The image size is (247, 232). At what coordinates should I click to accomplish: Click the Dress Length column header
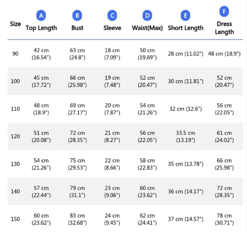(x=224, y=28)
